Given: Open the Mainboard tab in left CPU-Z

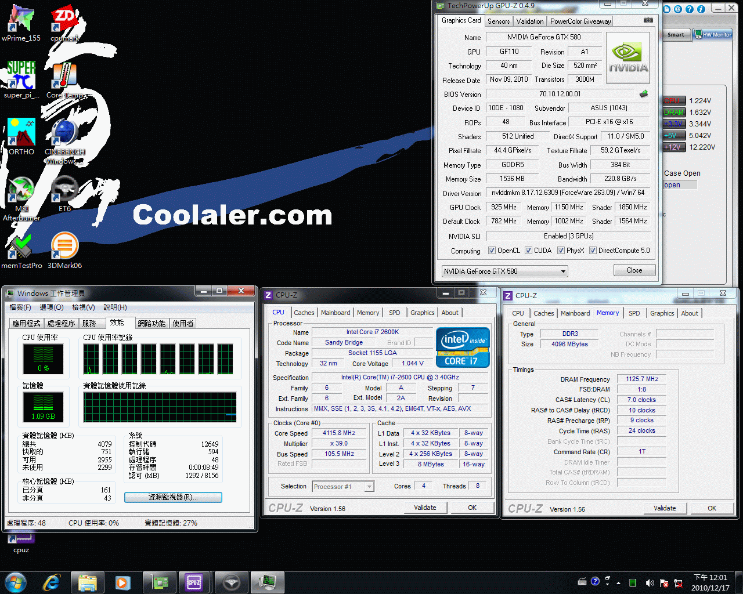Looking at the screenshot, I should point(336,313).
